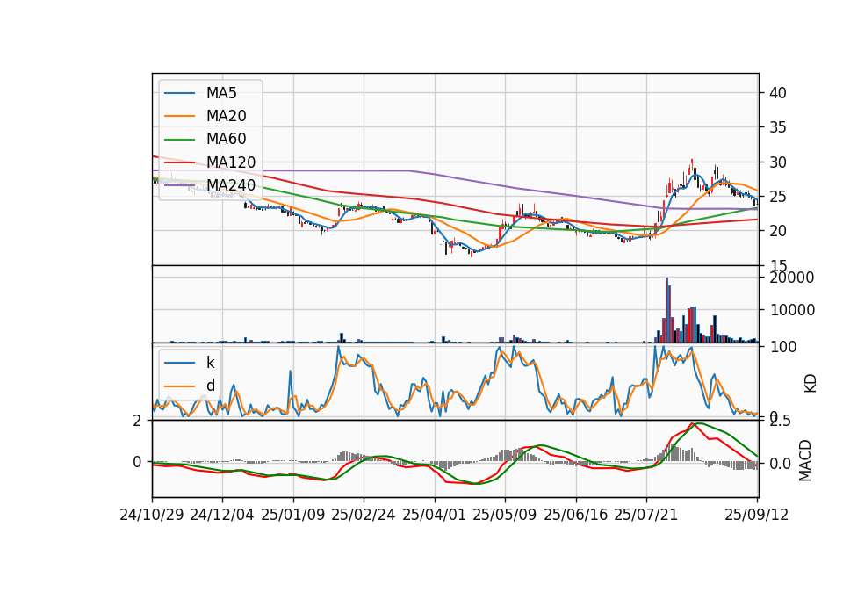843x606 pixels.
Task: Click the green MA60 legend line sample
Action: 179,140
